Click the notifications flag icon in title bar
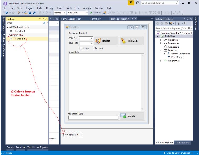 (131, 3)
